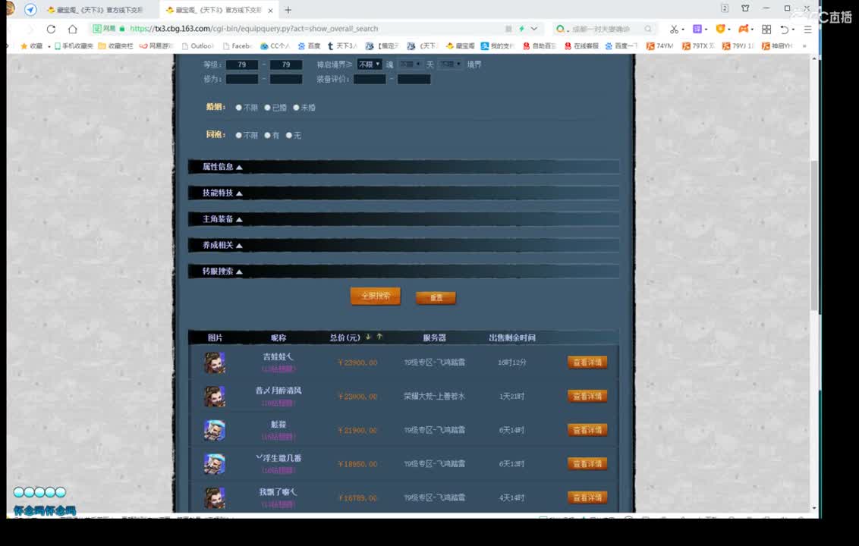Screen dimensions: 859x546
Task: Click inside the browser address bar
Action: tap(304, 28)
